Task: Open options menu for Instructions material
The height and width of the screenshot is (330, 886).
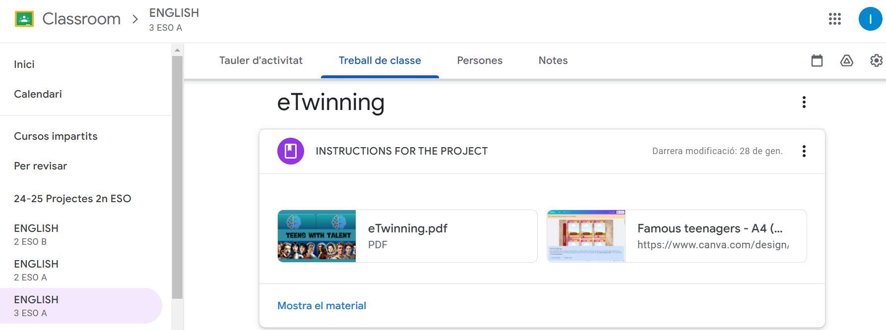Action: (804, 151)
